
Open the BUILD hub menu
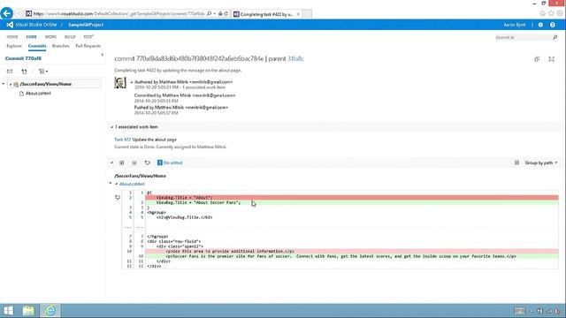click(70, 37)
